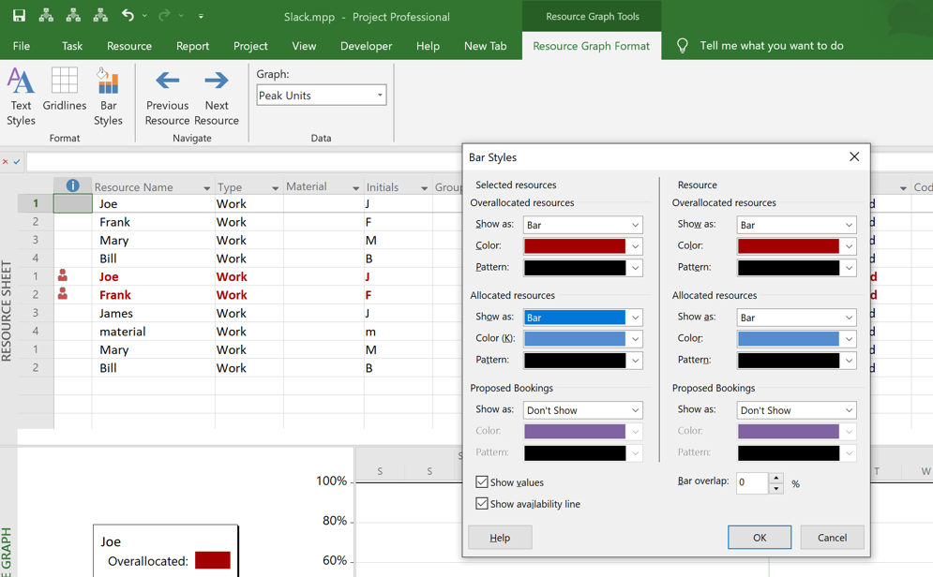The image size is (933, 577).
Task: Open the Peak Units graph dropdown
Action: tap(379, 96)
